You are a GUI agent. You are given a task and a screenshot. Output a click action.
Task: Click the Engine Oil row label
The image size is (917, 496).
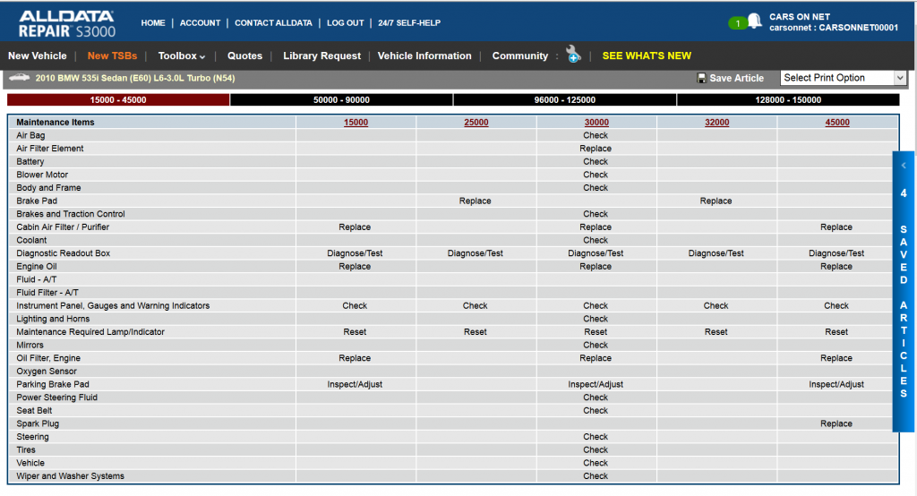(36, 266)
